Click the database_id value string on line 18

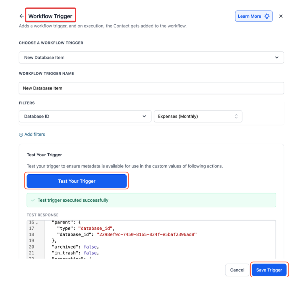pos(146,234)
